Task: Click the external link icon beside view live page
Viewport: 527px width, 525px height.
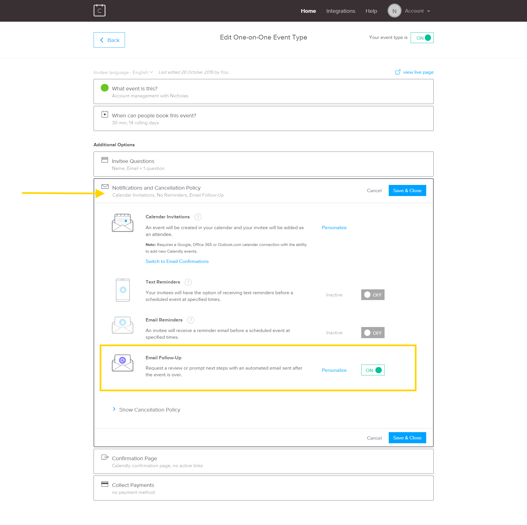Action: [x=398, y=72]
